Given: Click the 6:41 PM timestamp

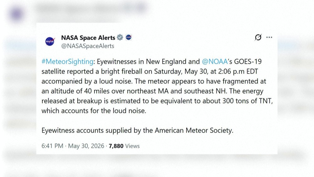Looking at the screenshot, I should [52, 146].
